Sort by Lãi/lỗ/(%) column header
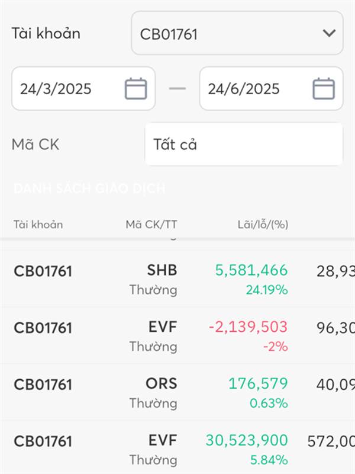This screenshot has height=474, width=355. point(263,225)
